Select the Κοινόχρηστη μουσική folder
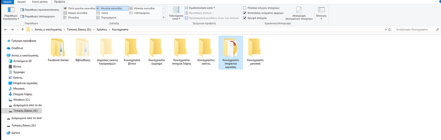This screenshot has height=140, width=441. click(255, 52)
